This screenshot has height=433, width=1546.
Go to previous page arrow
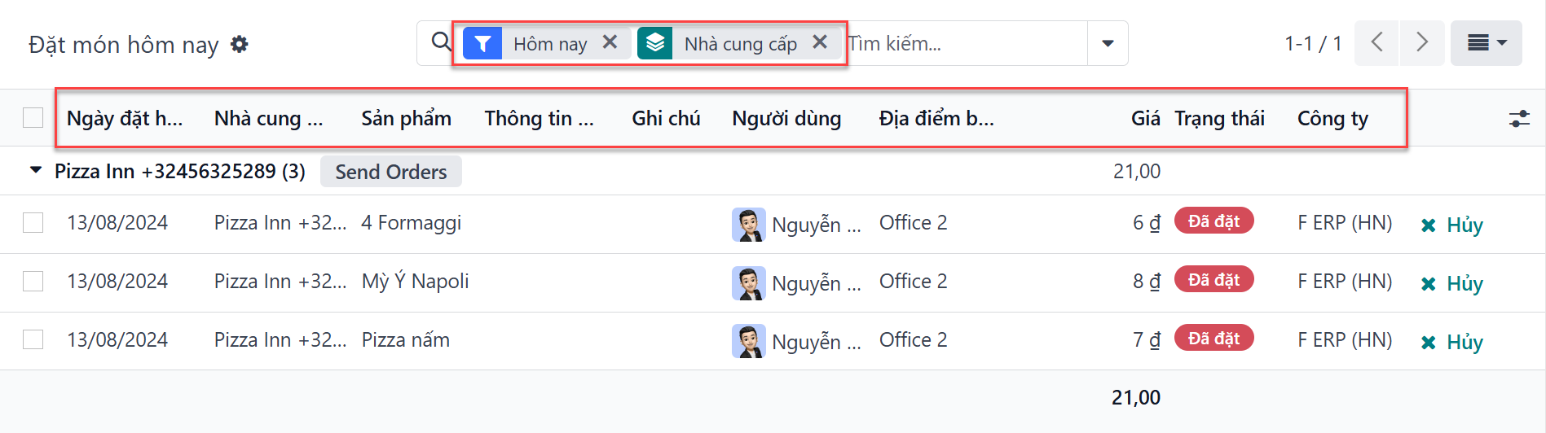coord(1377,43)
